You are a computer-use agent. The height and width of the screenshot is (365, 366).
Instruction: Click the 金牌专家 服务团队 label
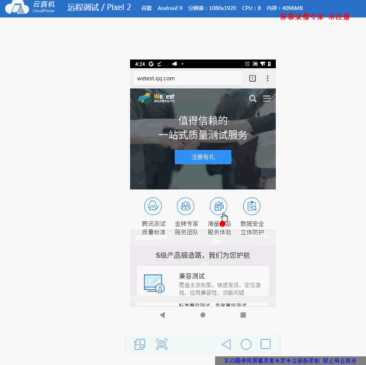(186, 228)
